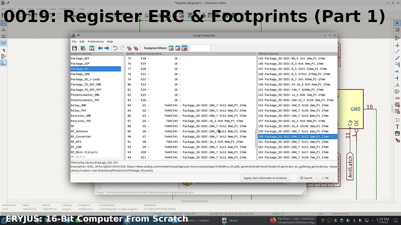Open the File menu in Assign Footprints
The width and height of the screenshot is (401, 225).
tap(74, 42)
